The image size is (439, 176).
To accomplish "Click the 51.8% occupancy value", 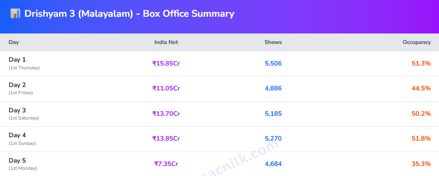I will (421, 139).
